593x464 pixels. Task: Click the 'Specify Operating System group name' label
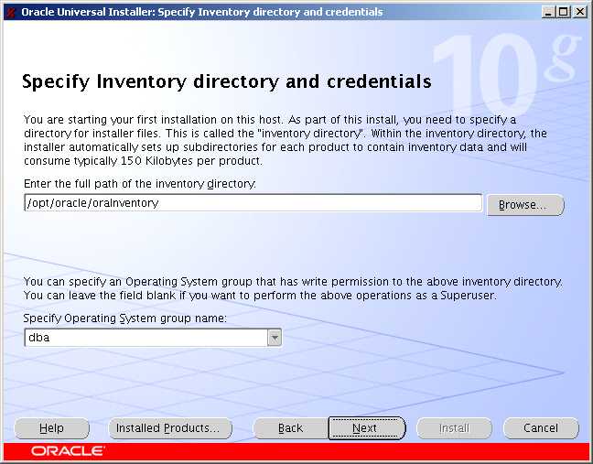point(125,318)
